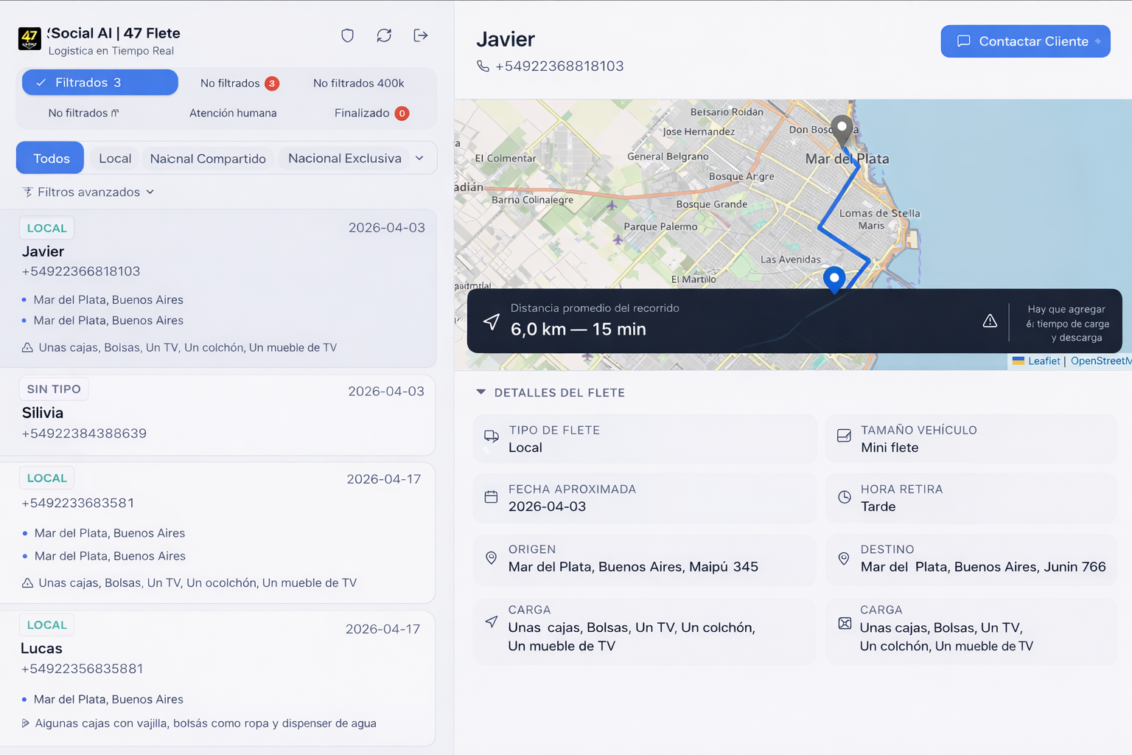This screenshot has width=1132, height=755.
Task: Click the shield icon in header
Action: pyautogui.click(x=347, y=35)
